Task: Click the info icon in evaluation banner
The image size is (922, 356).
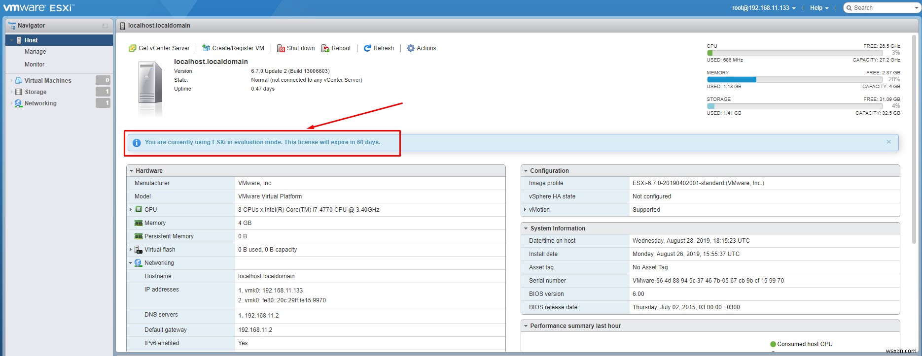Action: [137, 143]
